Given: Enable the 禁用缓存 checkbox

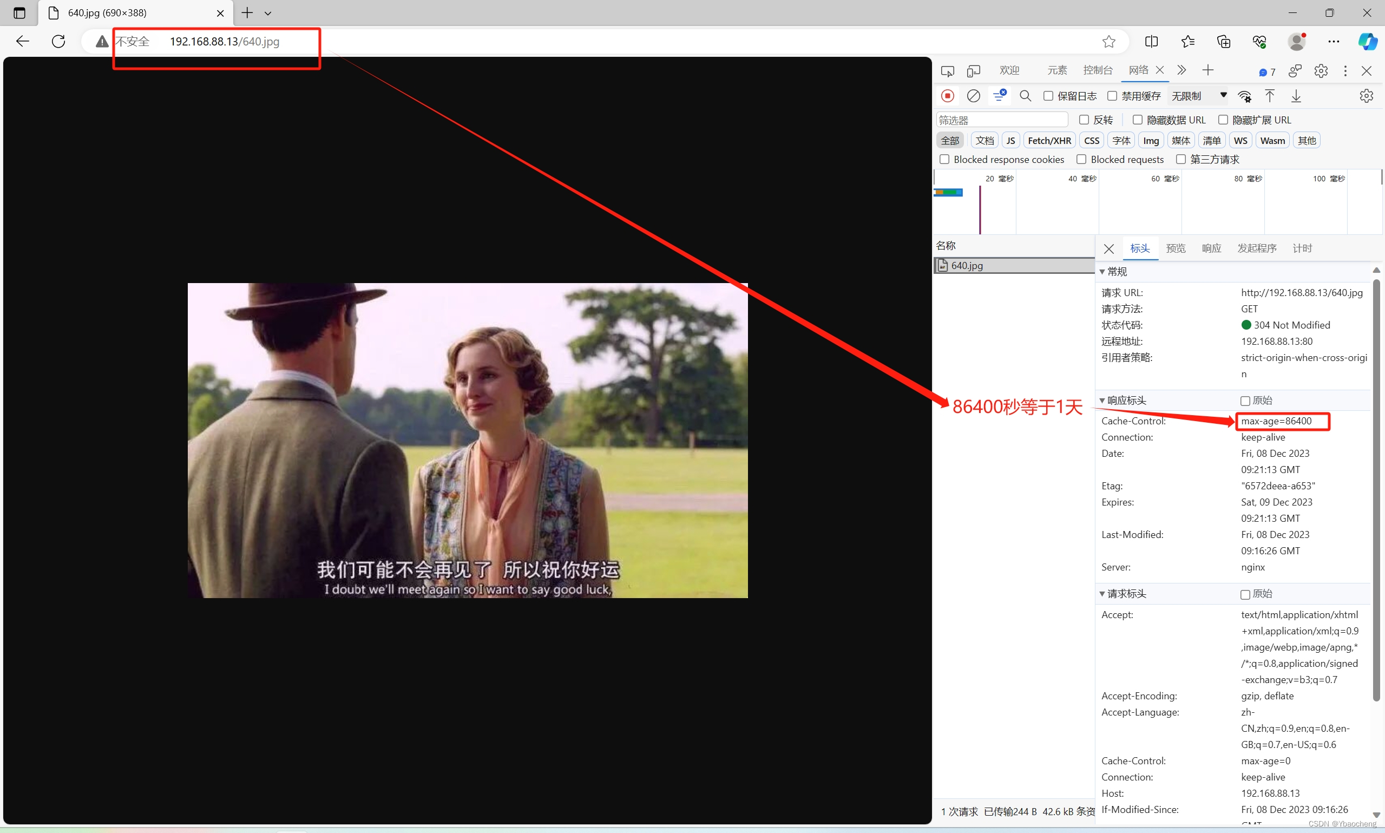Looking at the screenshot, I should point(1112,96).
